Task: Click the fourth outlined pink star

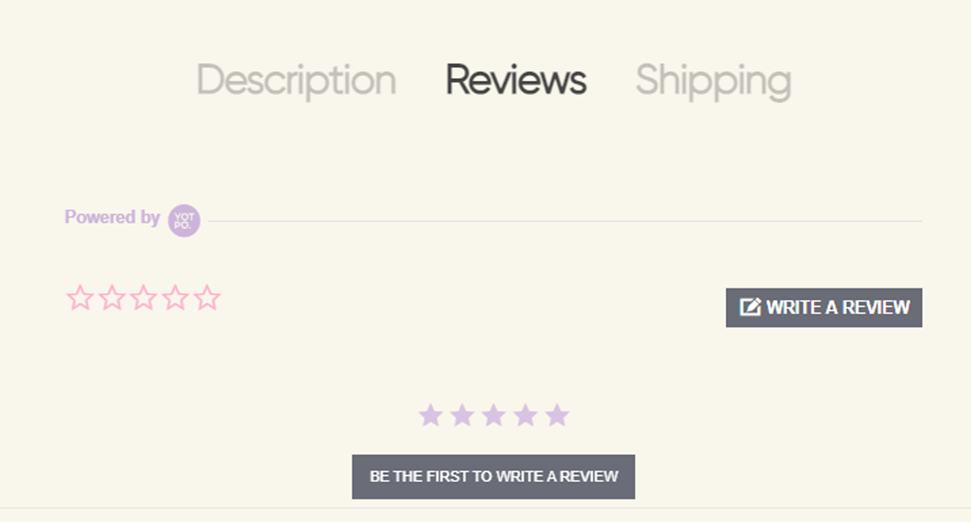Action: click(x=175, y=298)
